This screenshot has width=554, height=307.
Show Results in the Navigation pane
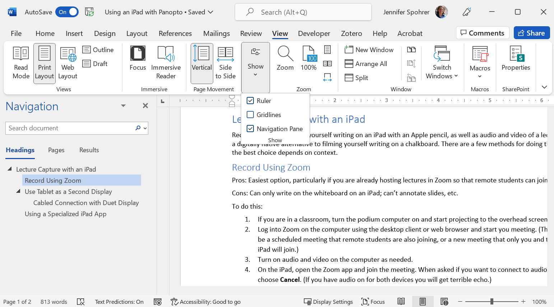click(89, 150)
